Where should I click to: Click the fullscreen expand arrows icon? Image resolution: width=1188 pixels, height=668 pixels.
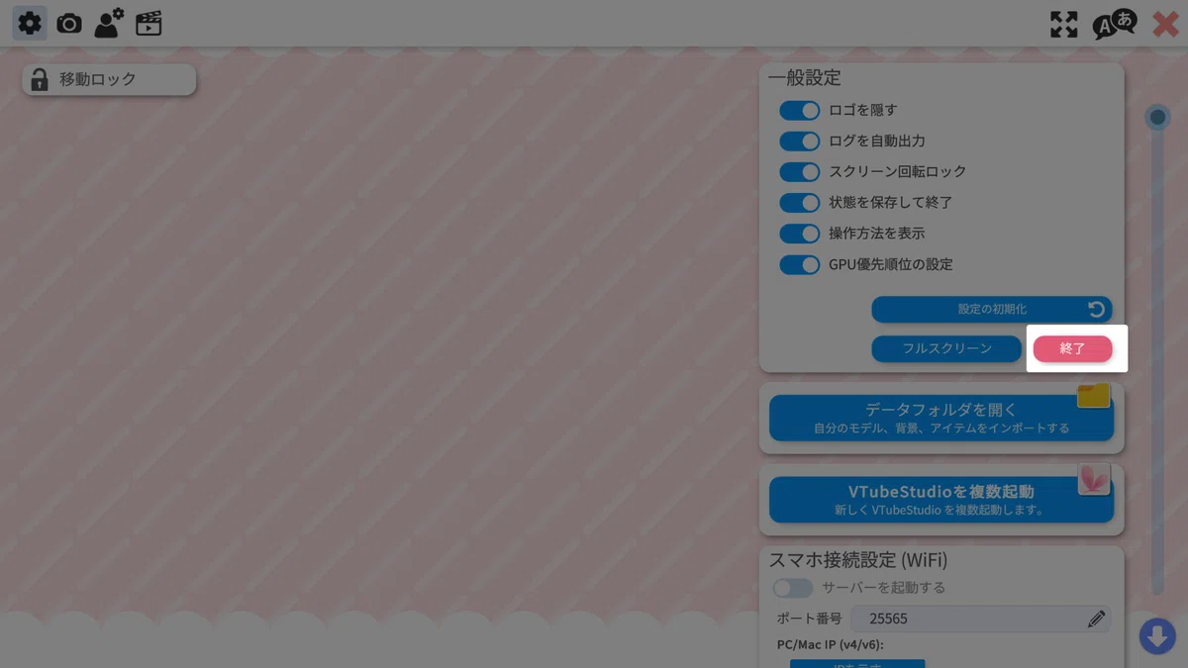pos(1064,25)
